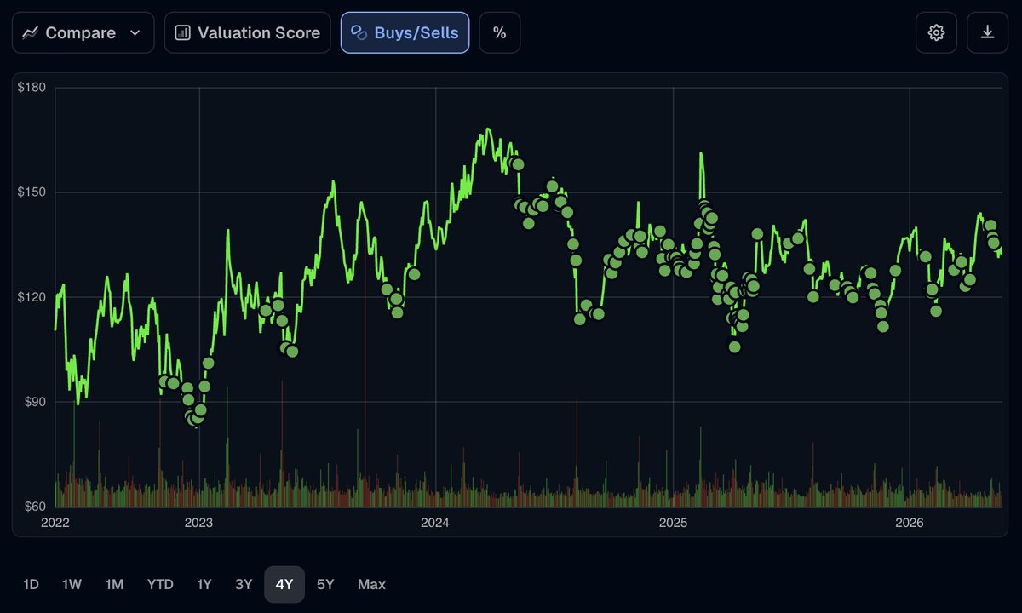The image size is (1022, 613).
Task: Click the 2024 date axis label
Action: pyautogui.click(x=435, y=522)
